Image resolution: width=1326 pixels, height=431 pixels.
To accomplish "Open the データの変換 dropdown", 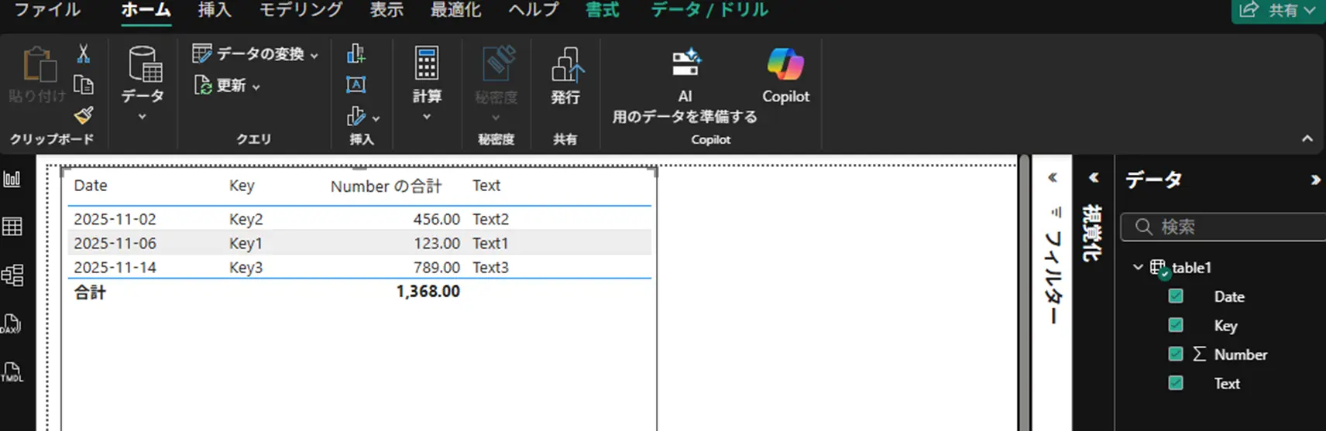I will [314, 55].
